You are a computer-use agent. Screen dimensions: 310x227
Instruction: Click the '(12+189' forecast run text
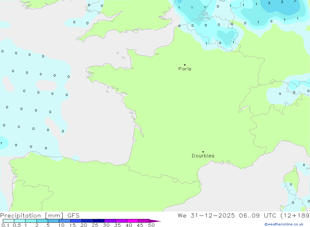click(295, 216)
